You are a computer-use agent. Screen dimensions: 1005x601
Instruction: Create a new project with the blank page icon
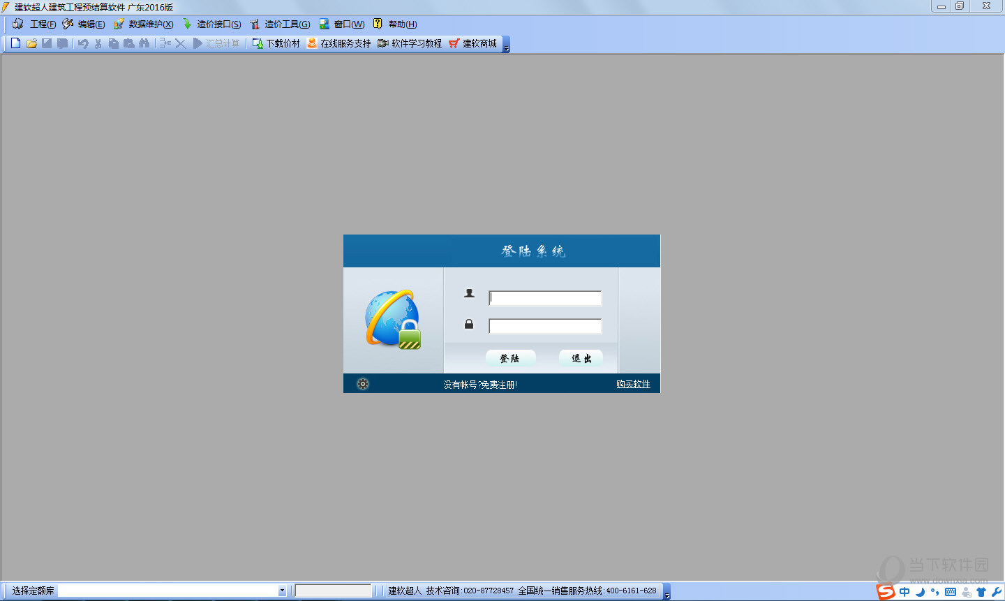click(x=16, y=43)
